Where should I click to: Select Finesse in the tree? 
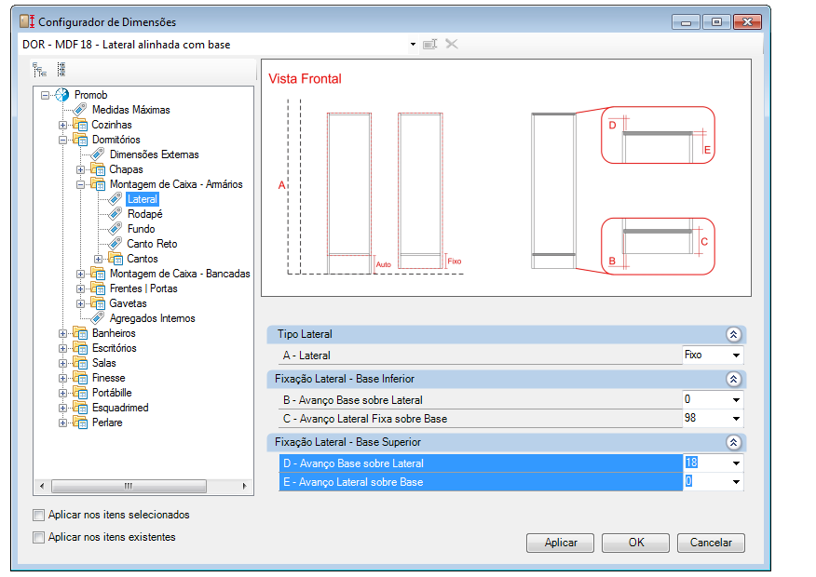108,378
